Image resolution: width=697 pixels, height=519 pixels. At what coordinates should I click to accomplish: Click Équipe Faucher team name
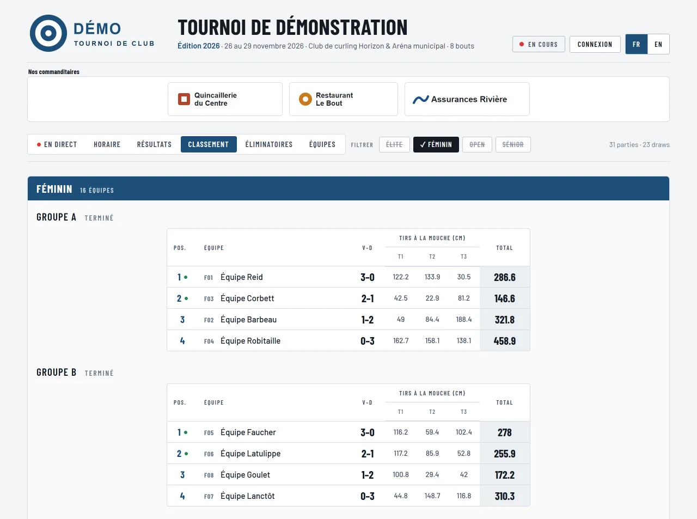(248, 432)
